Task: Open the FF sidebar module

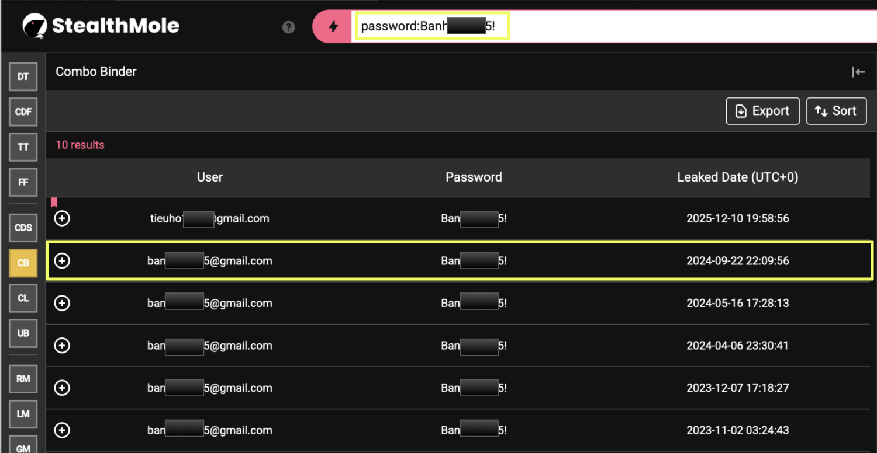Action: point(23,182)
